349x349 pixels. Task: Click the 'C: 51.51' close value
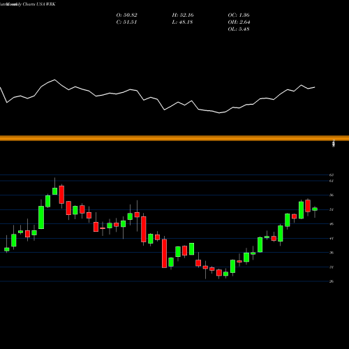tap(126, 22)
